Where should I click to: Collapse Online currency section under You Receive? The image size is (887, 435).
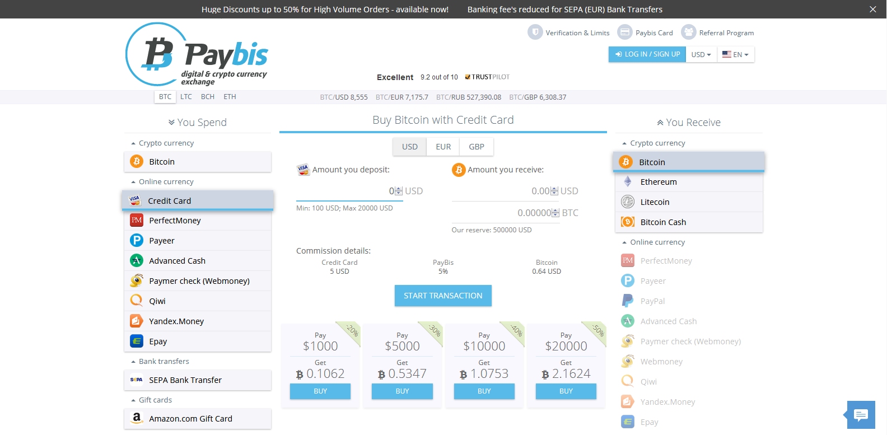(653, 242)
